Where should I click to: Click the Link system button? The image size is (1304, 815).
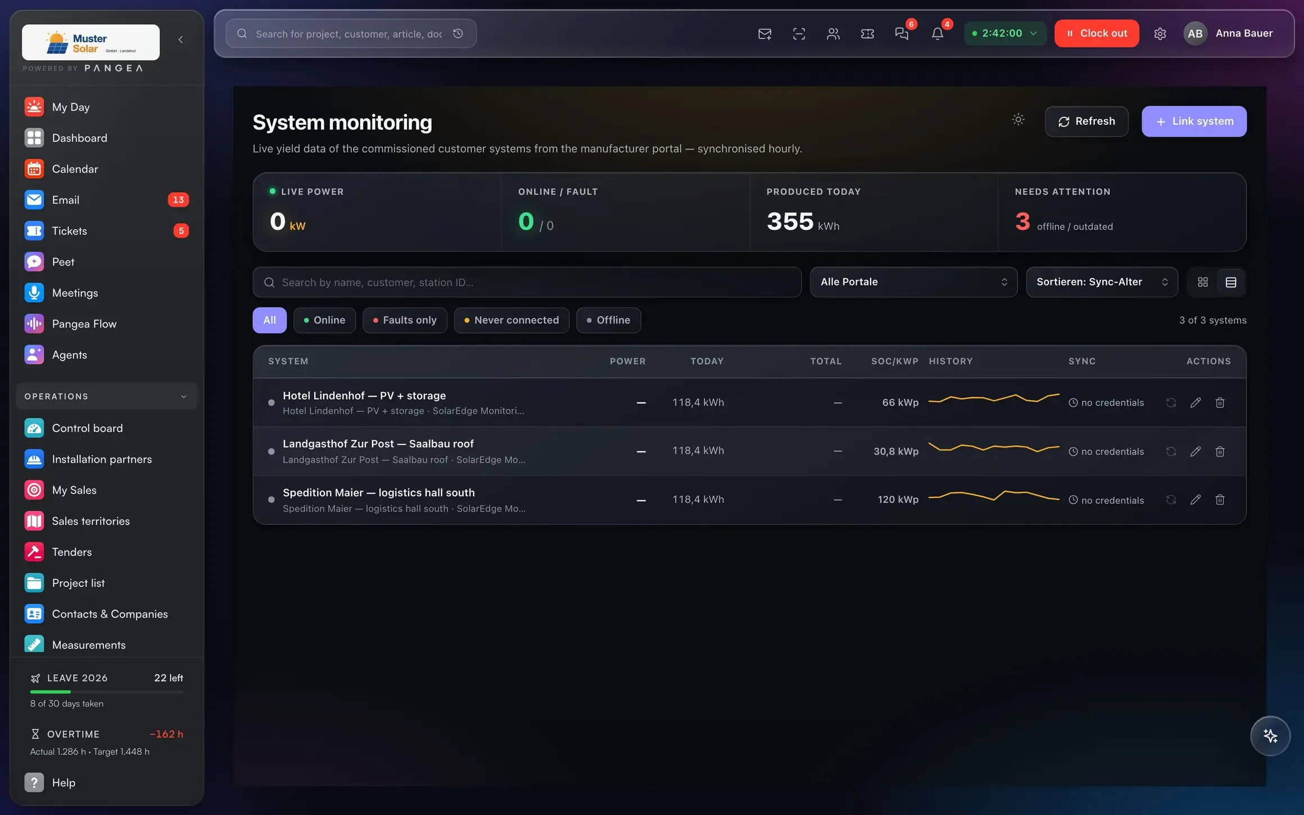[1194, 121]
